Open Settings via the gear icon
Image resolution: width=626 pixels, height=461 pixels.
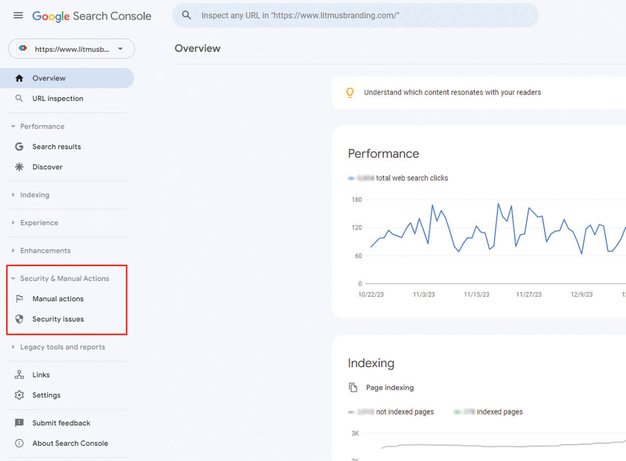click(19, 395)
